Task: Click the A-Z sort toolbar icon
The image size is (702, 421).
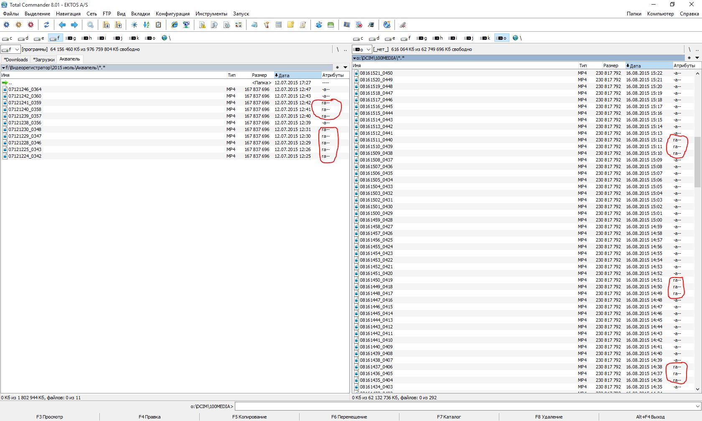Action: click(x=146, y=25)
